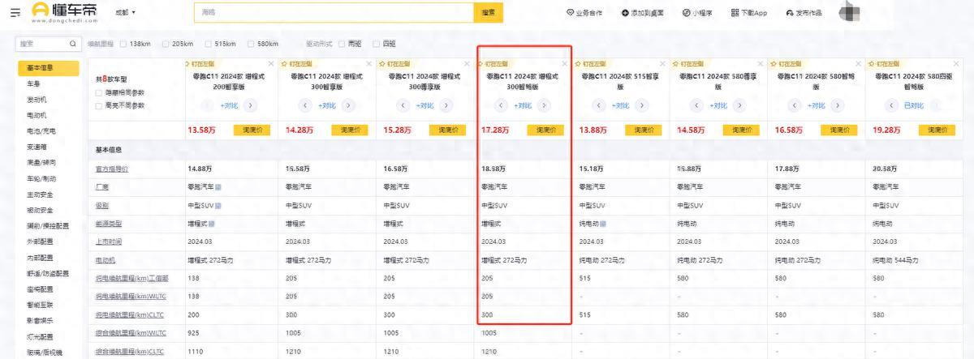Jump to 主动安全 section in sidebar

click(x=40, y=194)
